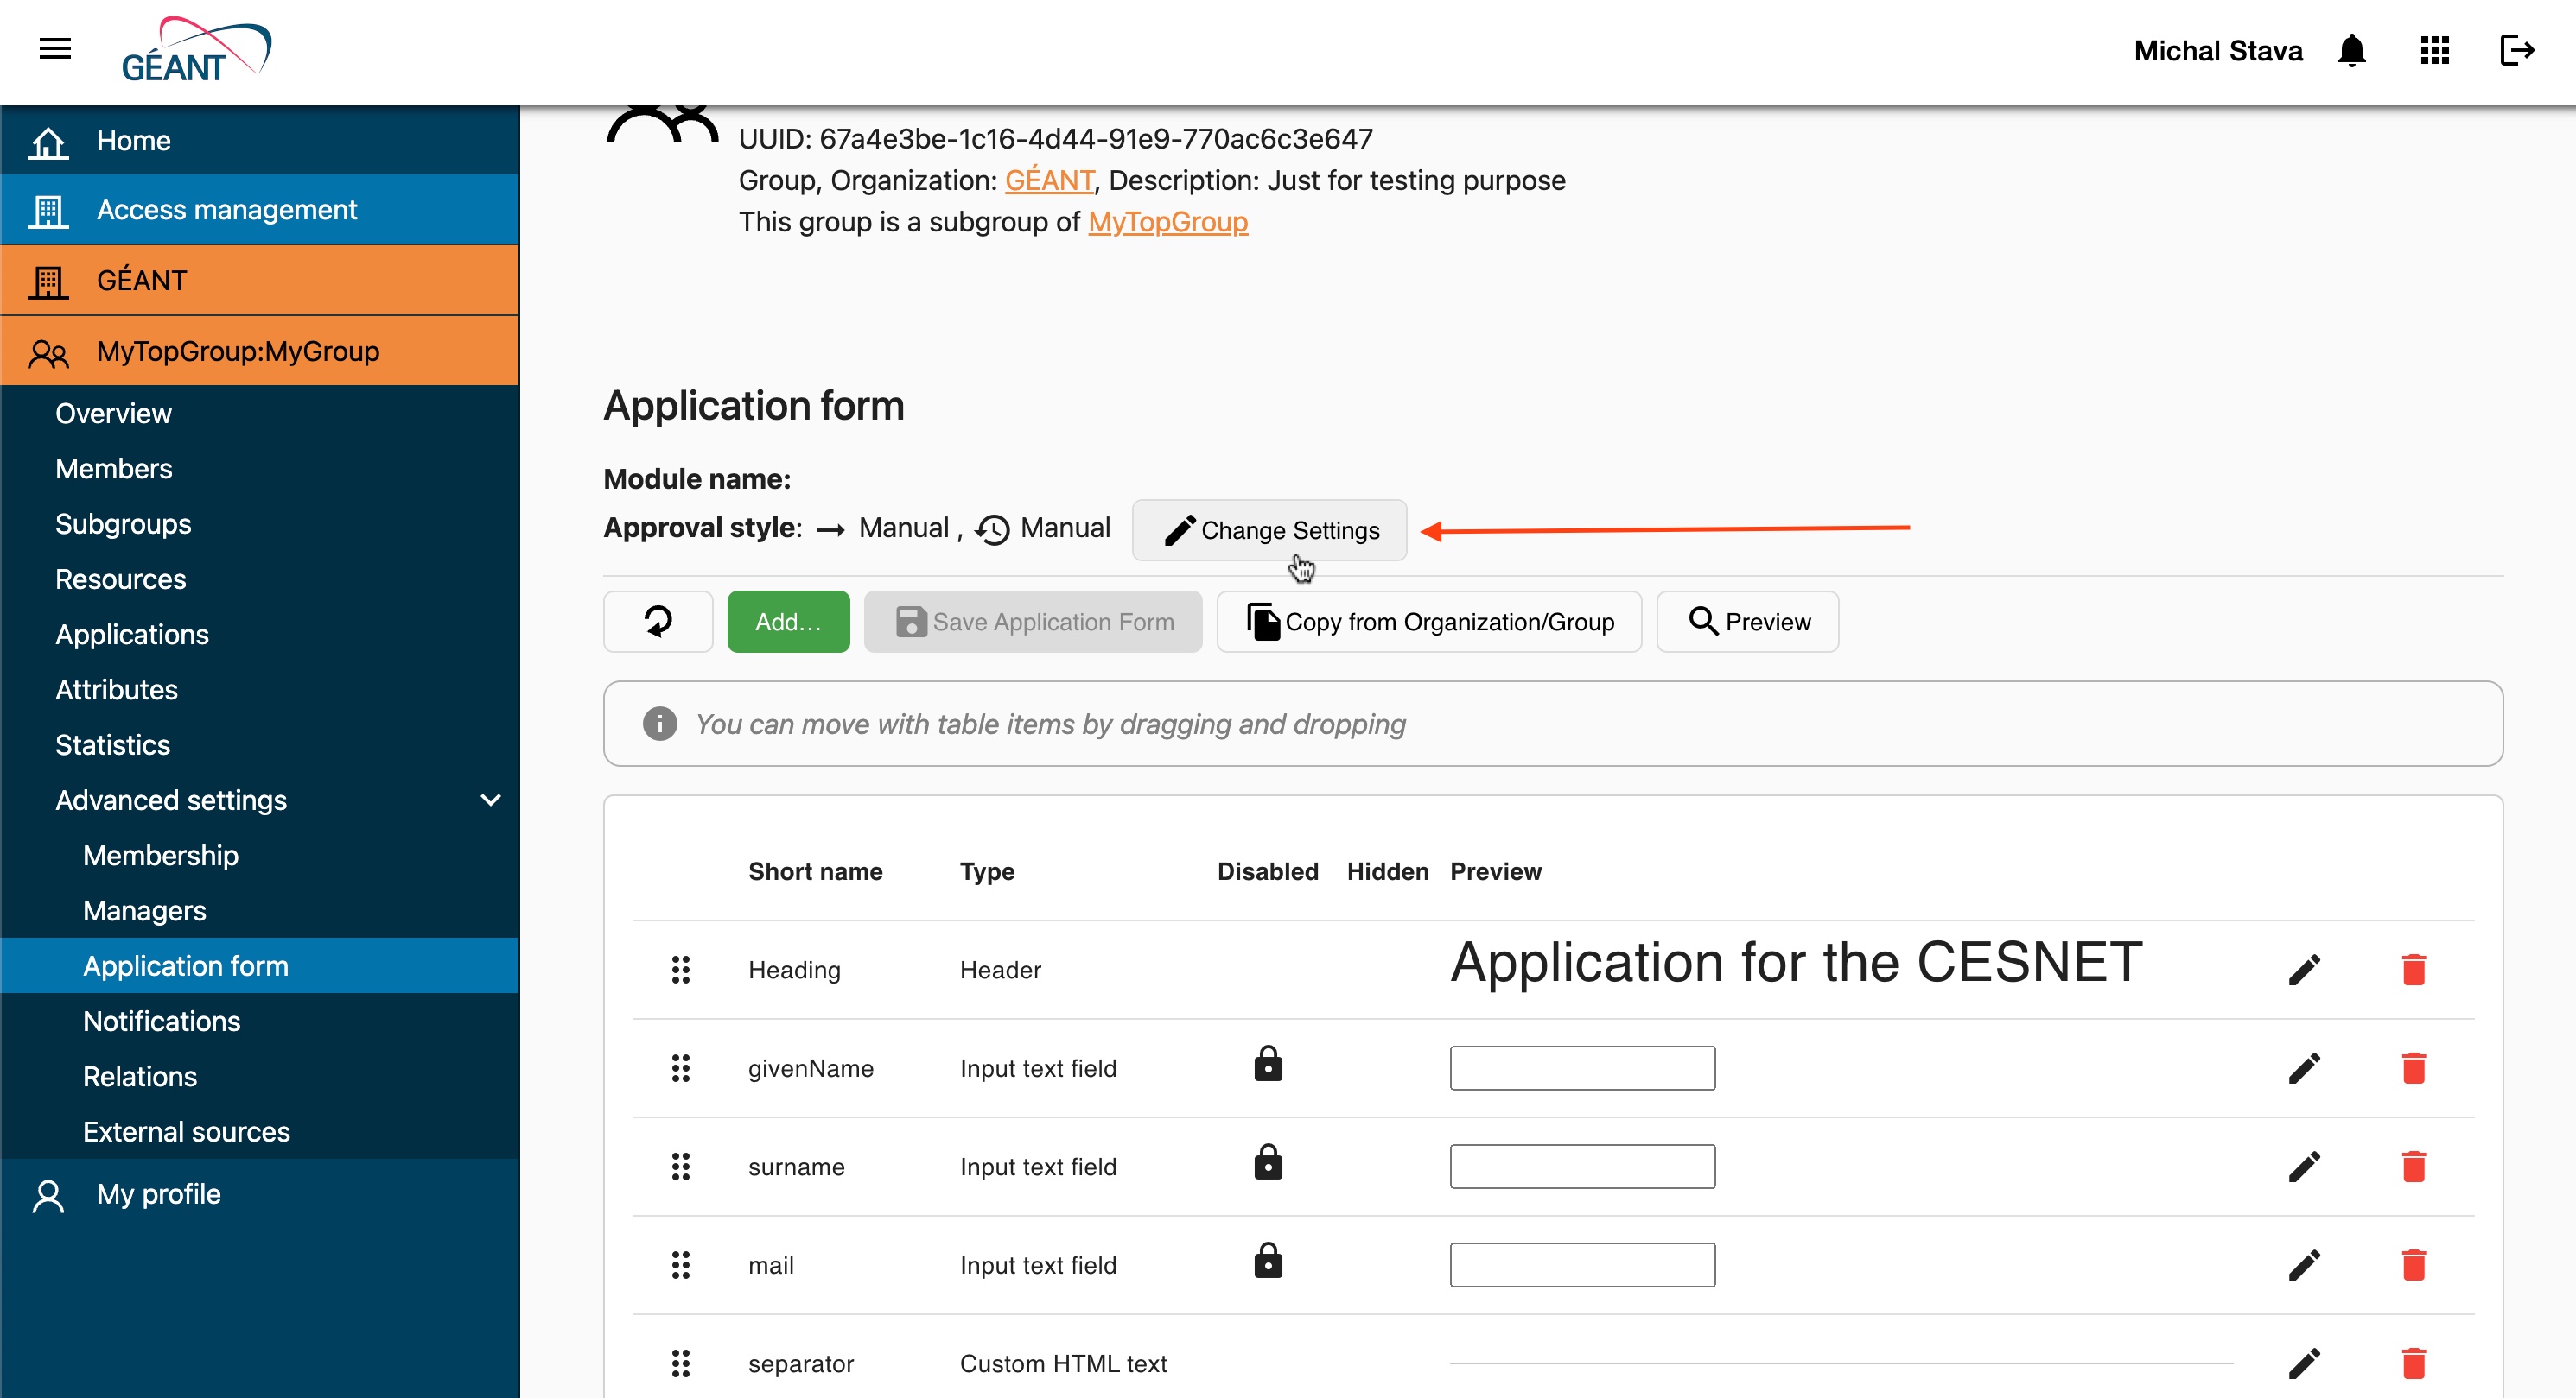Edit the separator form item
2576x1398 pixels.
pyautogui.click(x=2304, y=1363)
